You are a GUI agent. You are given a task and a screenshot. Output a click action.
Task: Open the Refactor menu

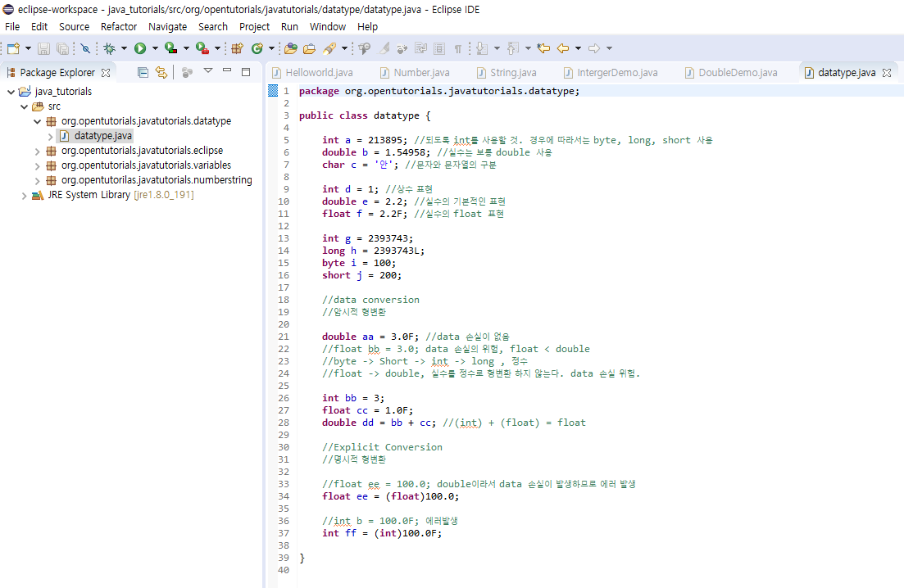[119, 26]
